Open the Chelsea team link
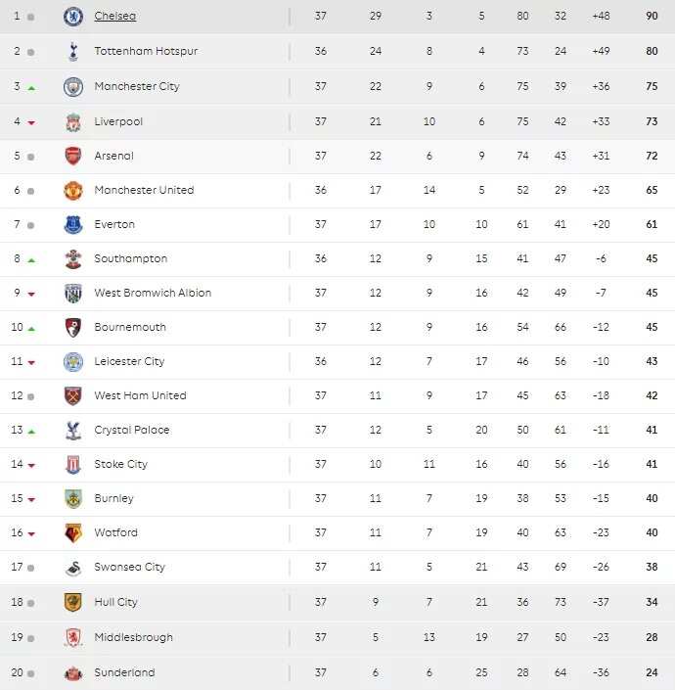Image resolution: width=675 pixels, height=690 pixels. [115, 16]
